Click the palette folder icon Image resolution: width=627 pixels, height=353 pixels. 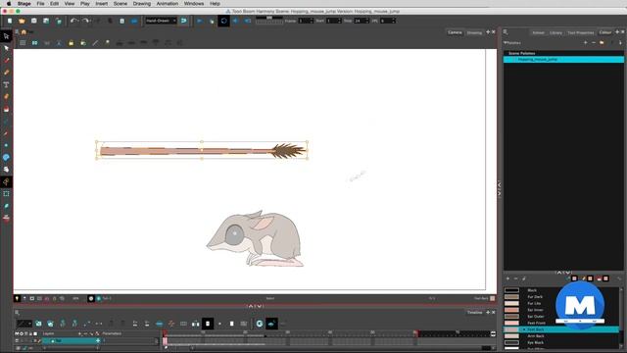tap(602, 43)
